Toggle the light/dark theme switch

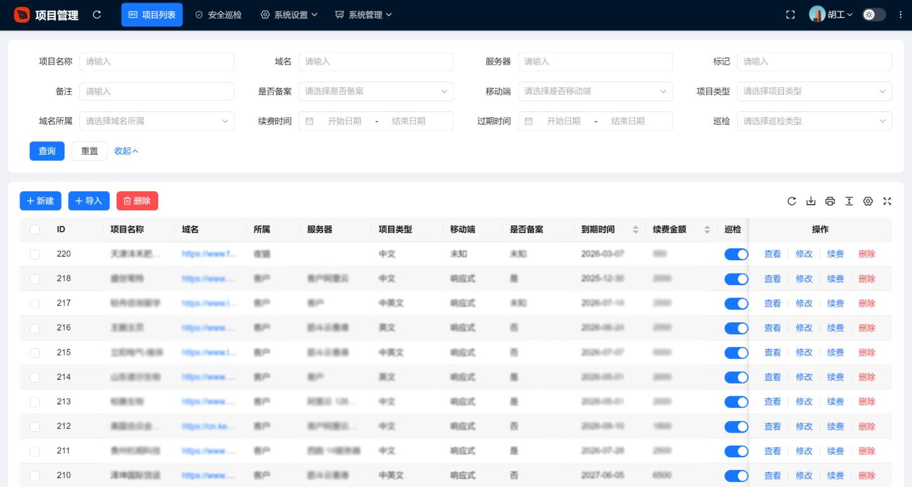[x=874, y=15]
